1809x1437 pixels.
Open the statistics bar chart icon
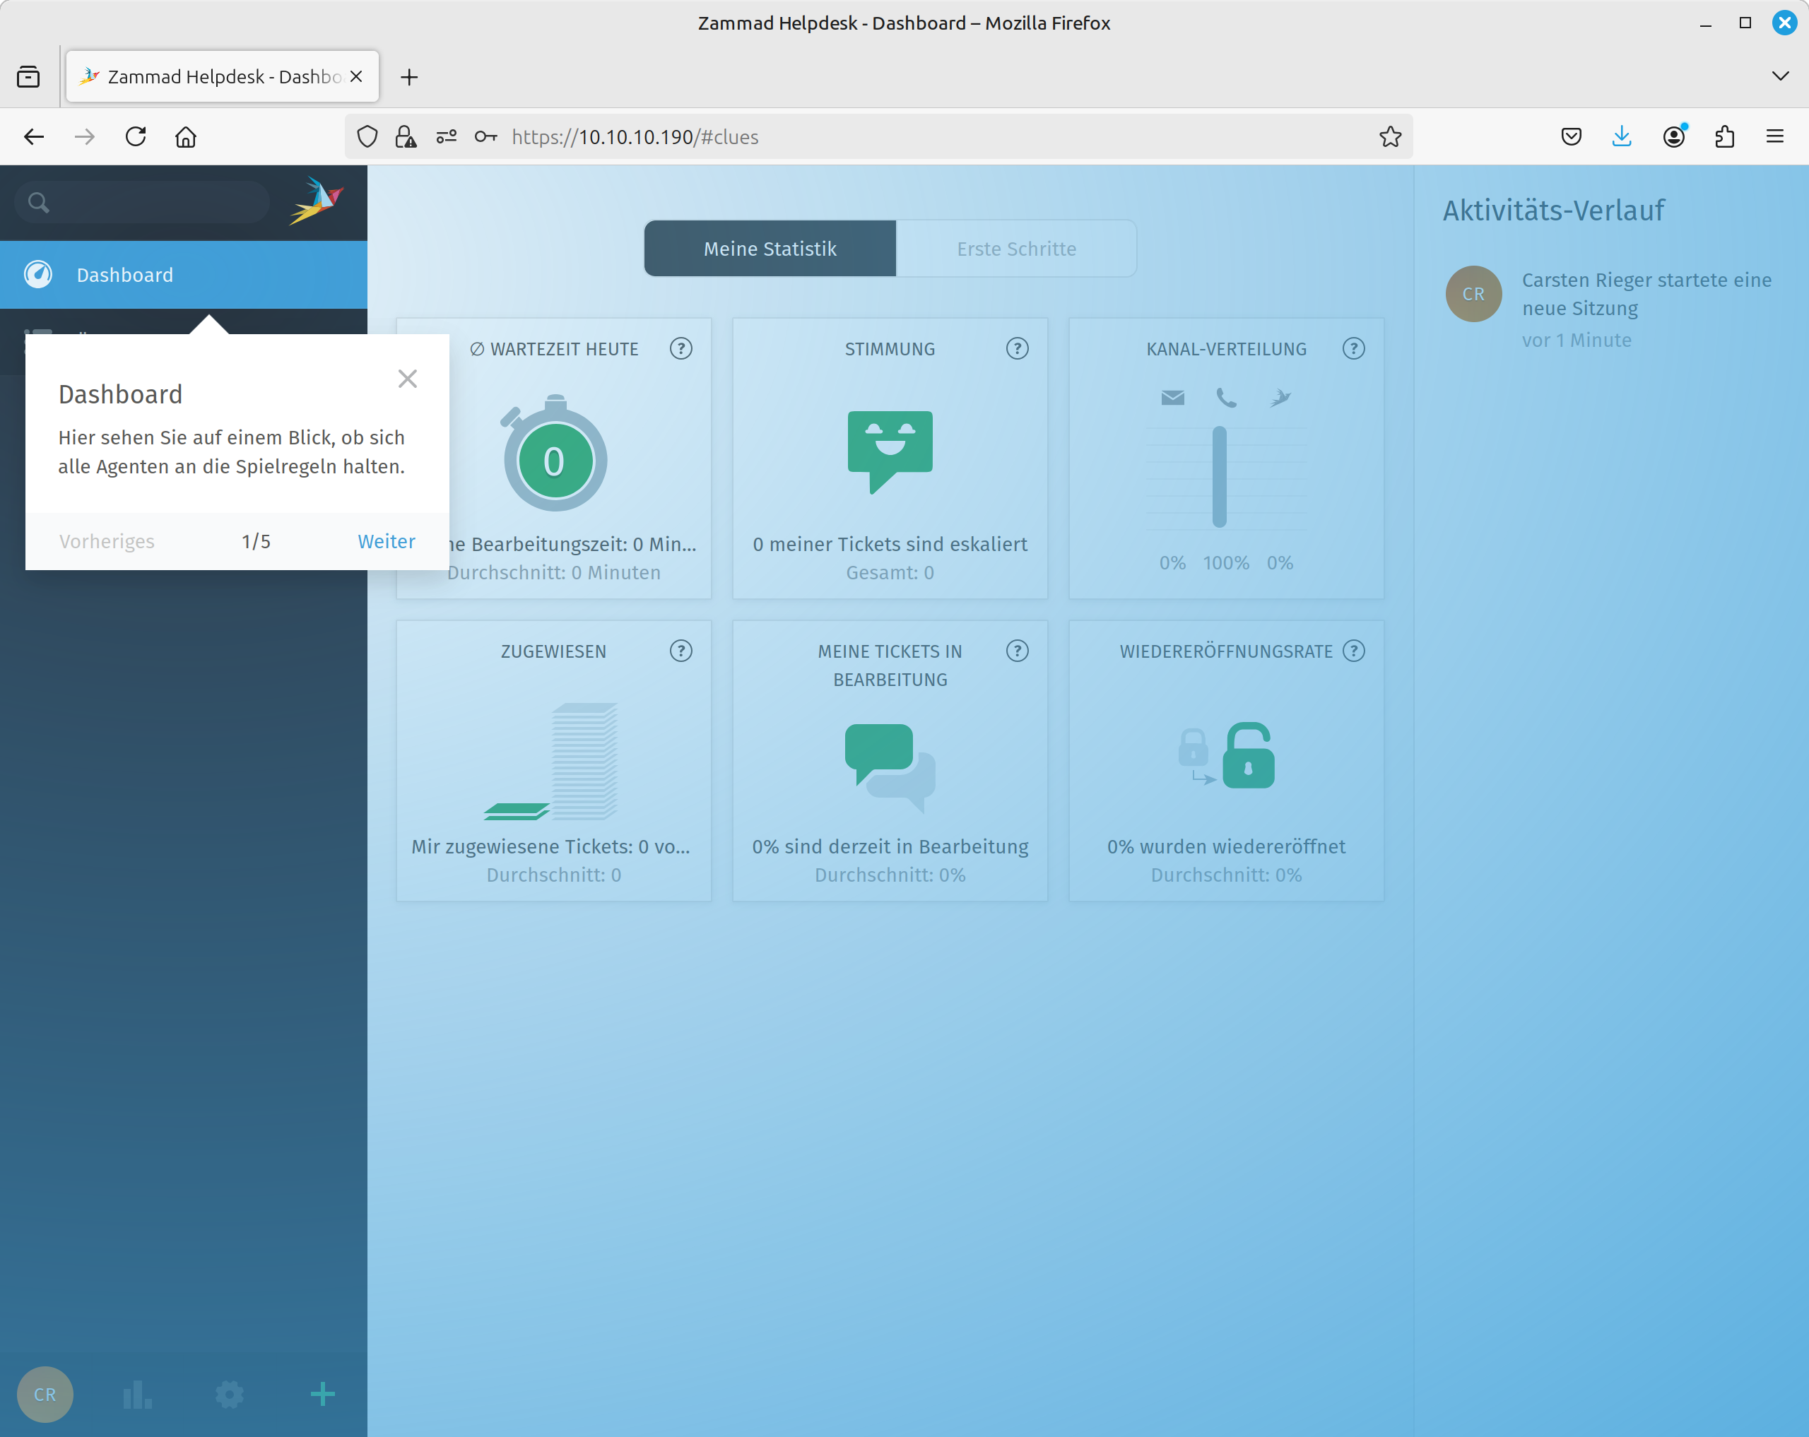[137, 1394]
